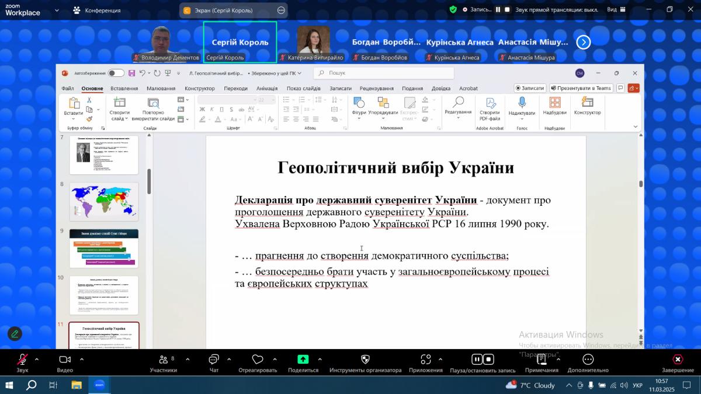Click the green annotation pencil icon
Image resolution: width=701 pixels, height=394 pixels.
pos(15,334)
